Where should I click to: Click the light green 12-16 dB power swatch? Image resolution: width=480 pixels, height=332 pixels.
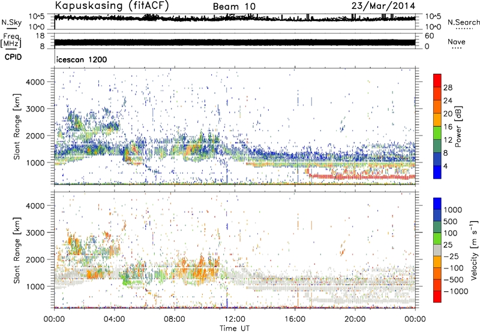coord(437,132)
